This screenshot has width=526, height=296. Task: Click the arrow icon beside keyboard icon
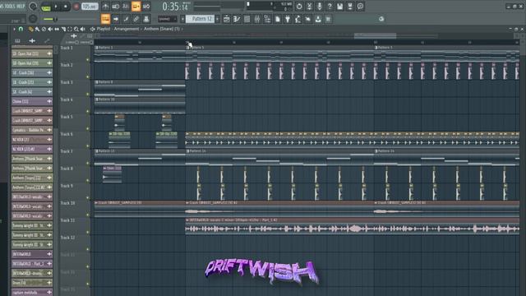pos(116,19)
